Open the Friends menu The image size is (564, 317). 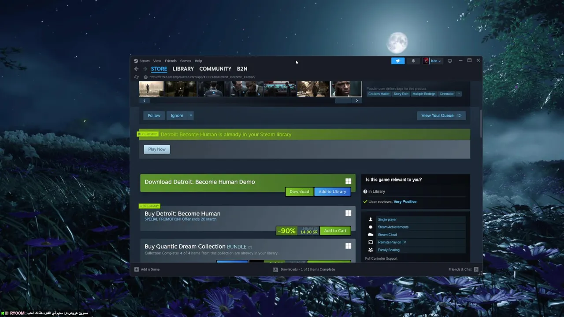171,61
